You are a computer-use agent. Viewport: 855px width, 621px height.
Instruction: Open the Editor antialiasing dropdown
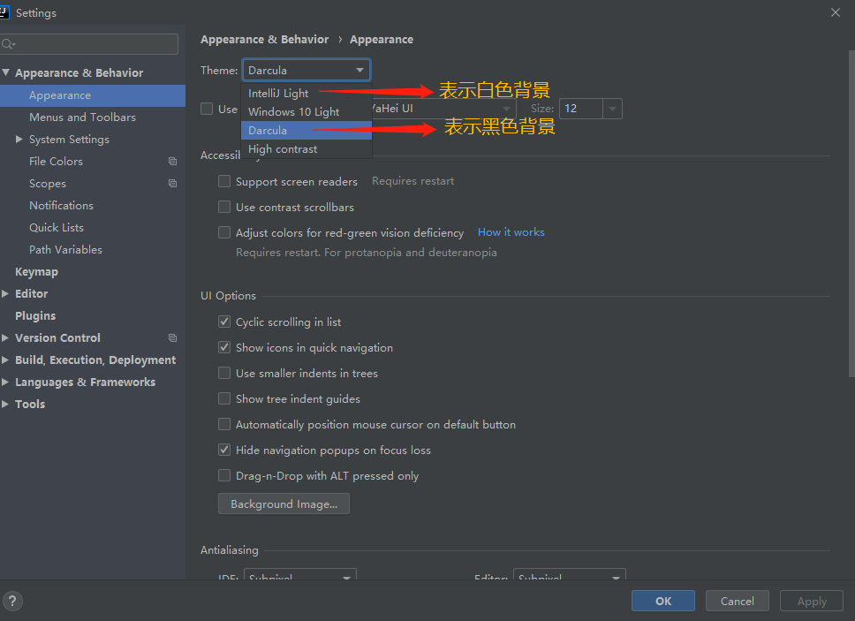(570, 574)
